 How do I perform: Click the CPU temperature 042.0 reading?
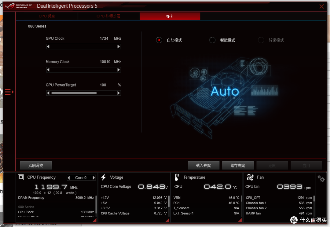220,187
